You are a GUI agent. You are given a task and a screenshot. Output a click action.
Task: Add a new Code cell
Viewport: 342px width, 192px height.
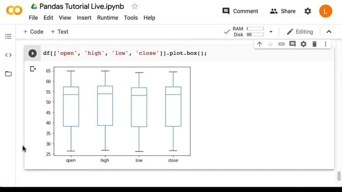click(x=33, y=32)
